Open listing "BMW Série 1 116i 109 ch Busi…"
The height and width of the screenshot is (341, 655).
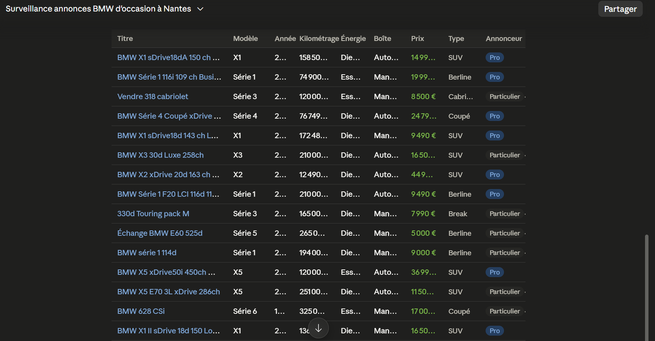click(x=169, y=77)
